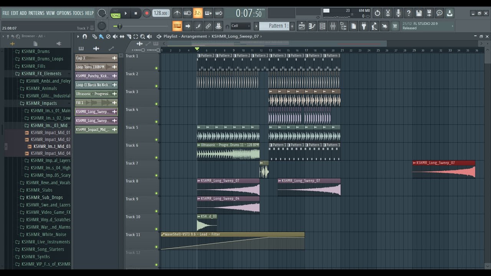
Task: Open the channel rack view
Action: 323,26
